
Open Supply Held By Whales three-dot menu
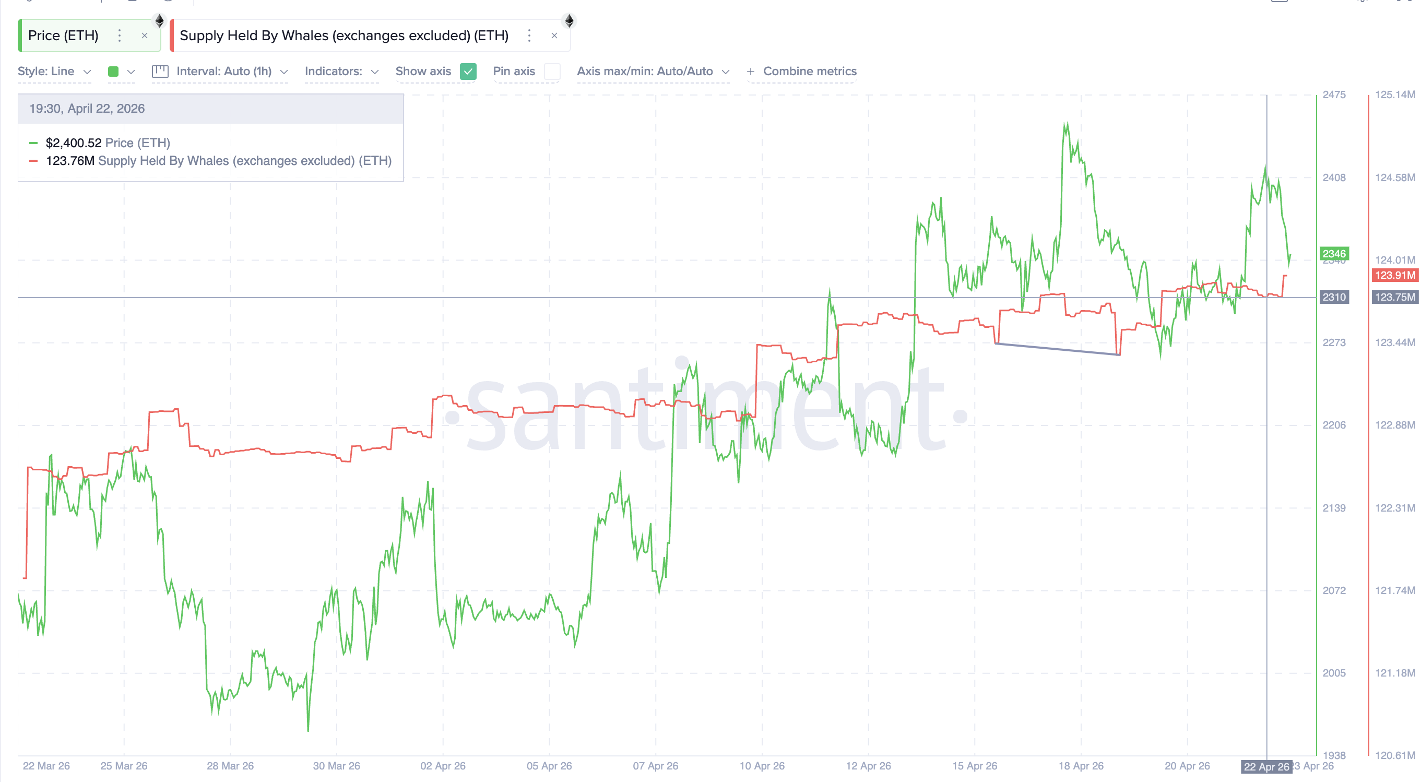tap(529, 36)
